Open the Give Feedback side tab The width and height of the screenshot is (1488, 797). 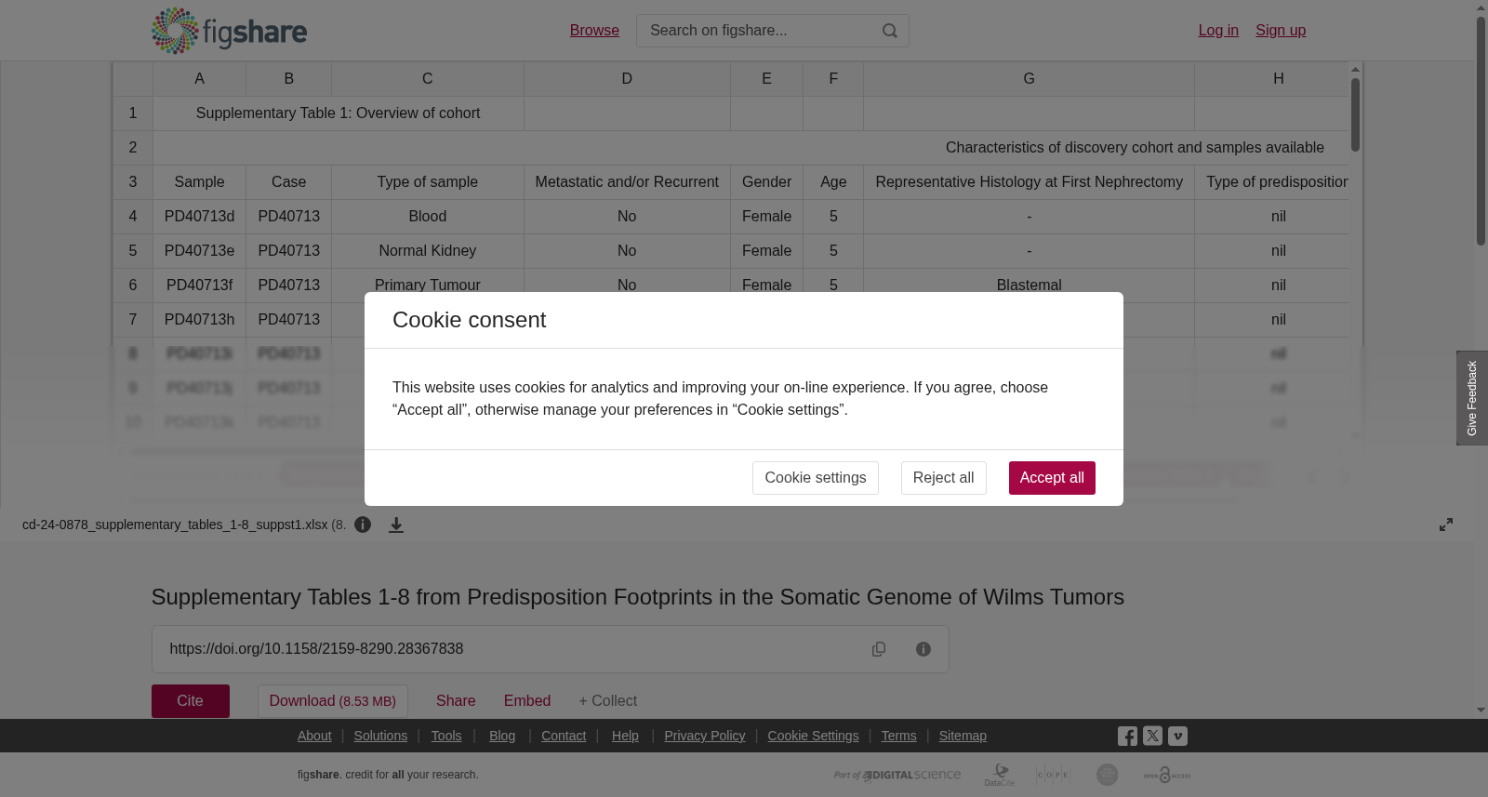coord(1472,398)
